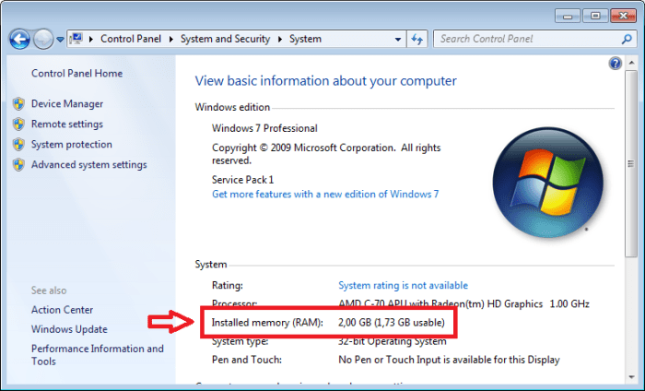Open Performance Information and Tools
645x391 pixels.
pyautogui.click(x=98, y=355)
